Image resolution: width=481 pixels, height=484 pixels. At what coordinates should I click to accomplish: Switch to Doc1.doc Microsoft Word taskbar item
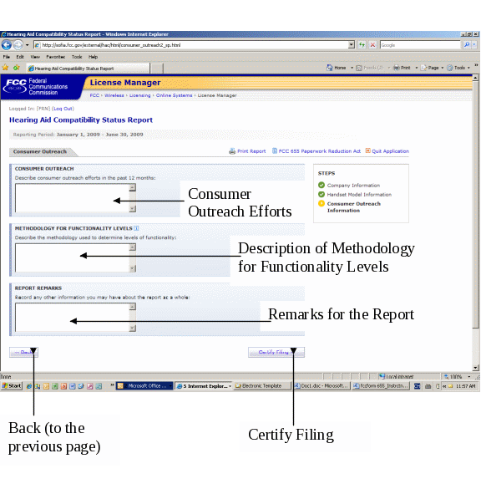[322, 386]
